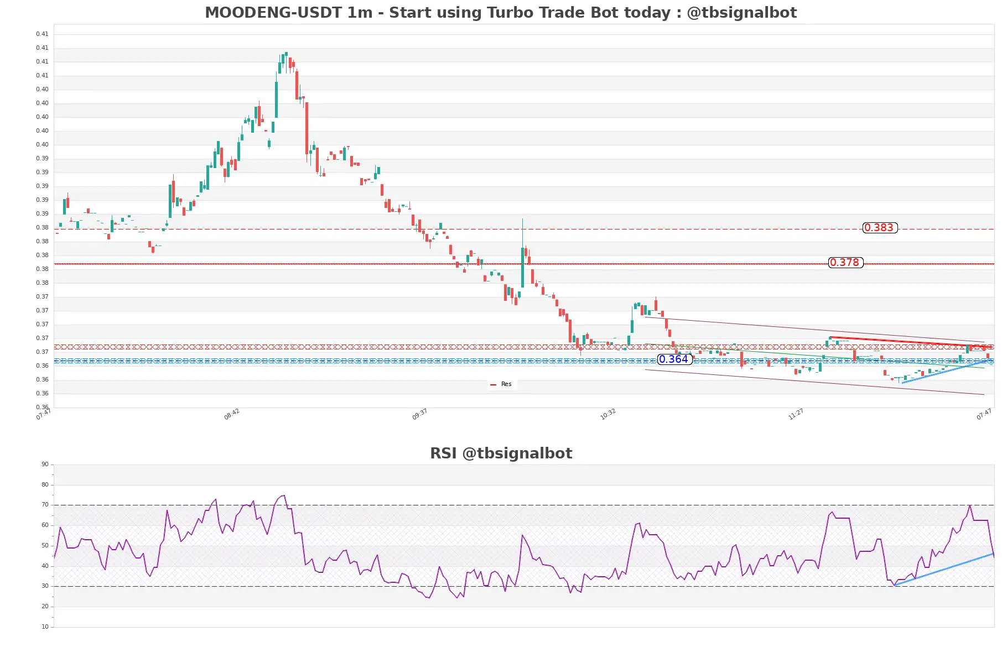Click the RSI @tbsignalbot subtitle
1002x668 pixels.
[x=501, y=453]
